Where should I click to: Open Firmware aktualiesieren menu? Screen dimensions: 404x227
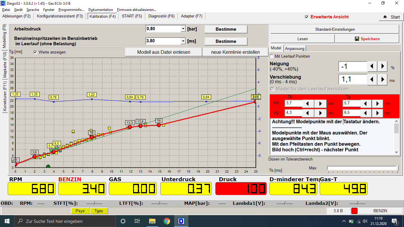coord(137,10)
